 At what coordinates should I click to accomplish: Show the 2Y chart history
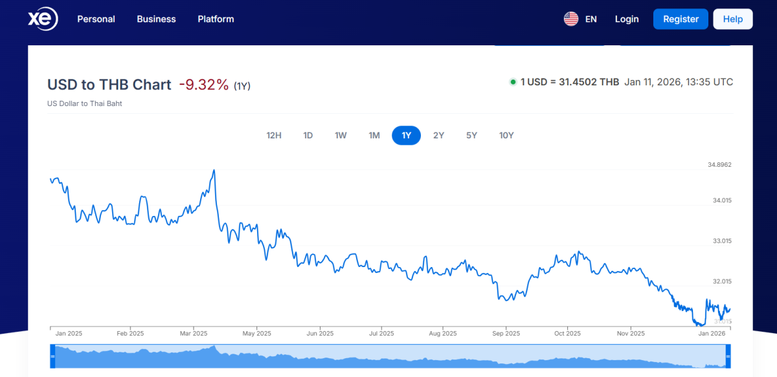point(438,135)
